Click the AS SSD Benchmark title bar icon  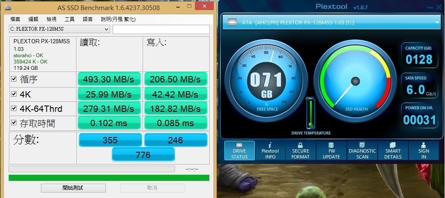[x=8, y=7]
